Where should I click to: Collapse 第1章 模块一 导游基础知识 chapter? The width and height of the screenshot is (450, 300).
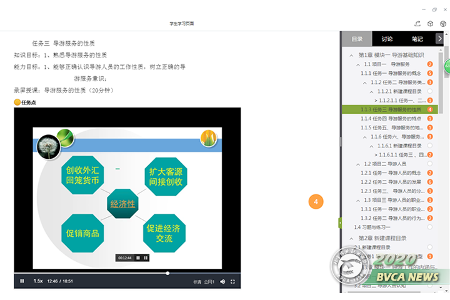point(352,55)
